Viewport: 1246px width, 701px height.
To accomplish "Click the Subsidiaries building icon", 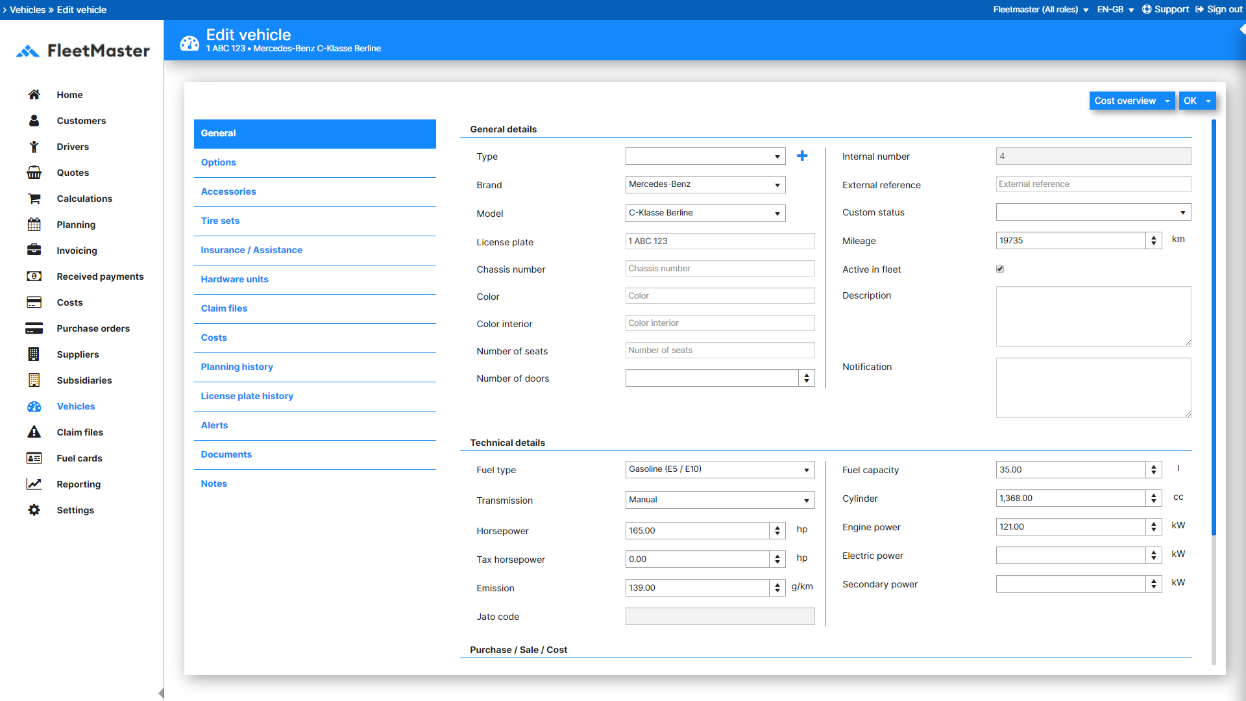I will pyautogui.click(x=34, y=380).
